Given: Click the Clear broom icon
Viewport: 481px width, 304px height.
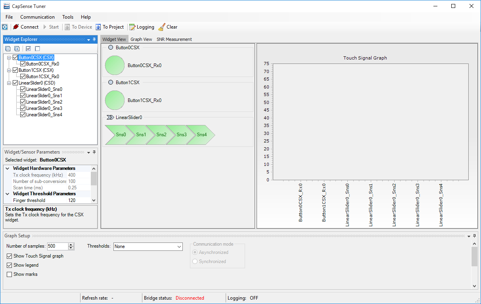Looking at the screenshot, I should [161, 27].
